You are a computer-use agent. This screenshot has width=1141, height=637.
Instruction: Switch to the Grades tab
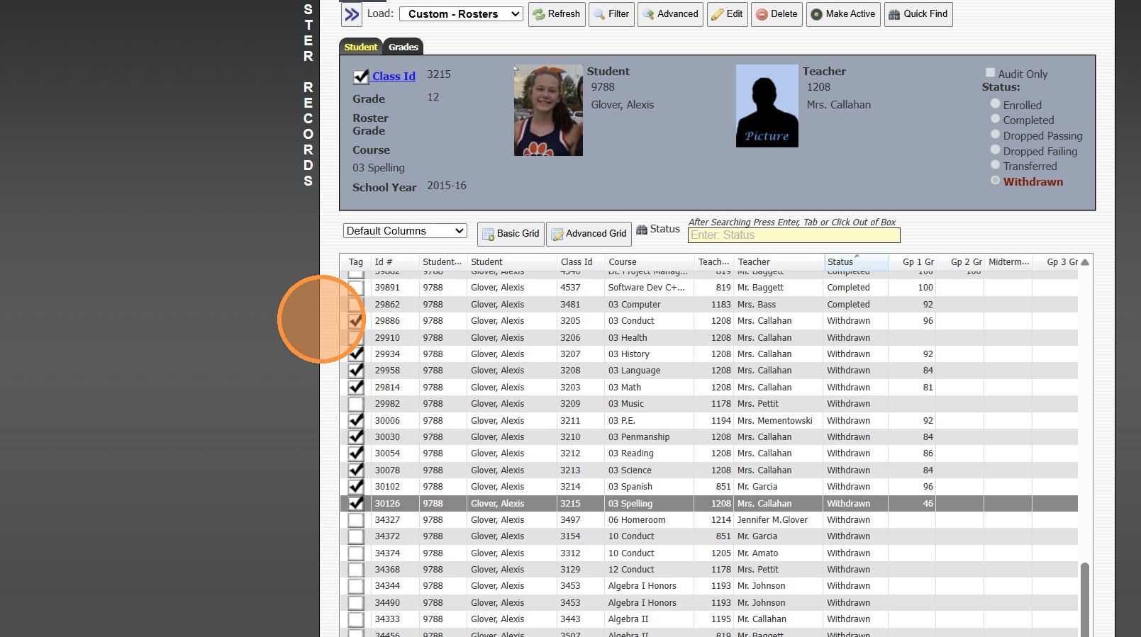(x=403, y=47)
